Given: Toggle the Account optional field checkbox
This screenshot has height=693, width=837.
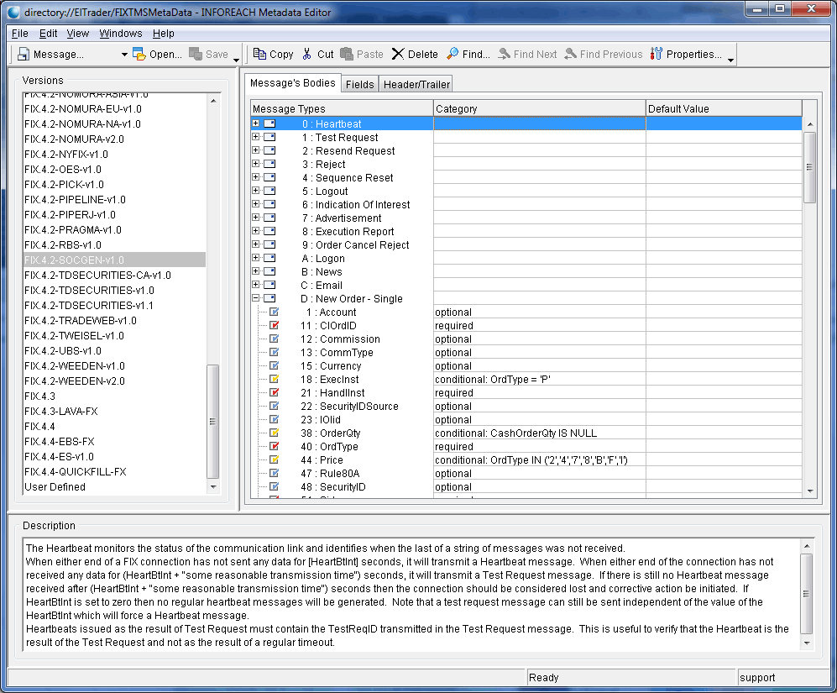Looking at the screenshot, I should 274,312.
